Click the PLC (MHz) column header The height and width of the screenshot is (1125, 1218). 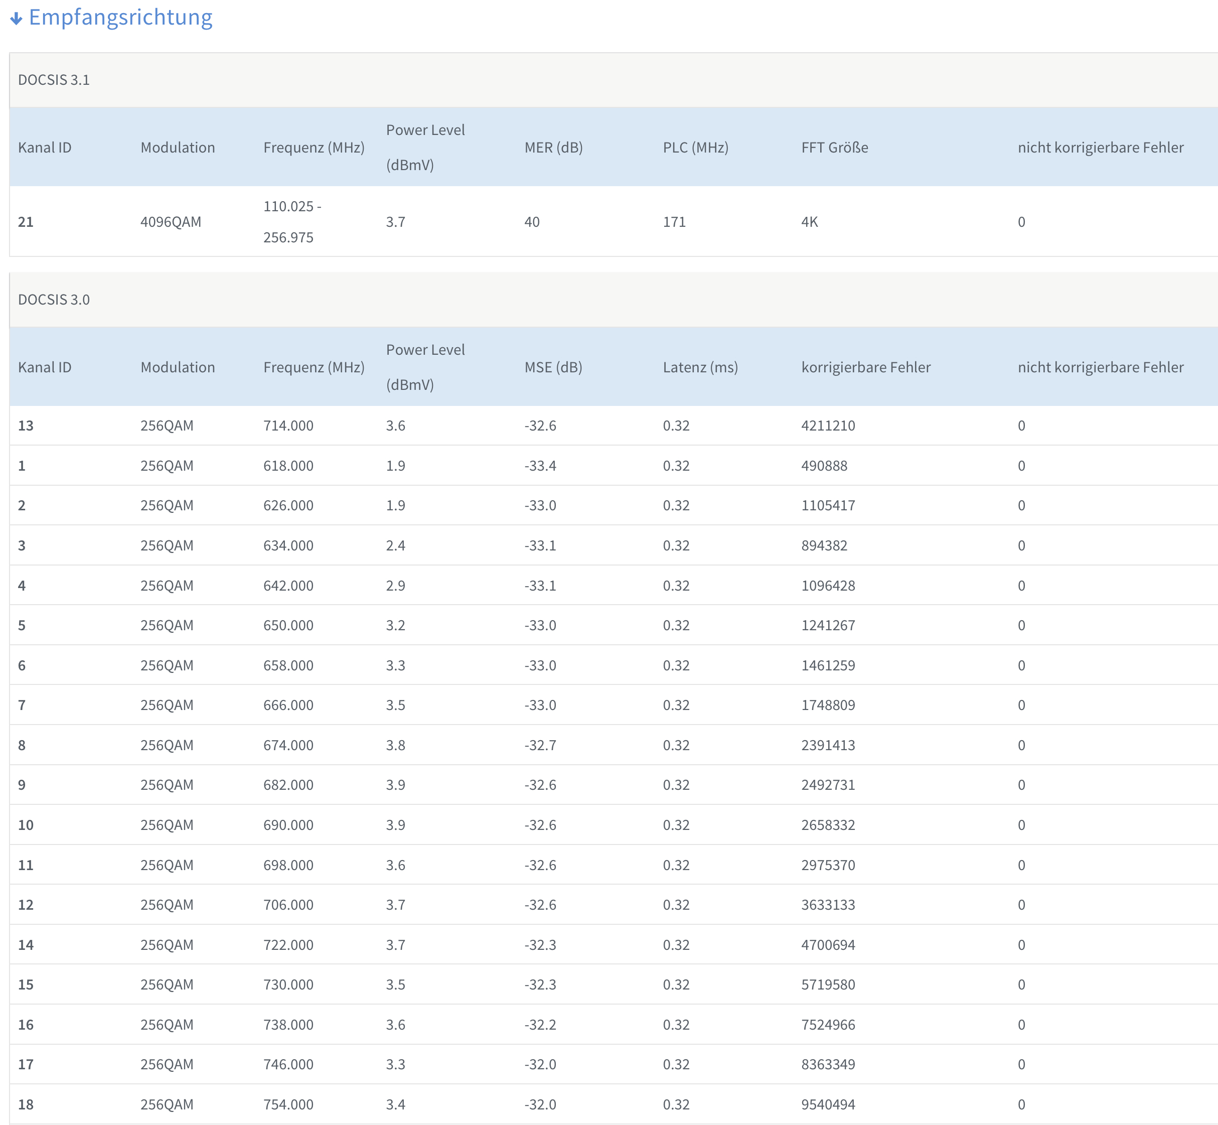coord(695,148)
